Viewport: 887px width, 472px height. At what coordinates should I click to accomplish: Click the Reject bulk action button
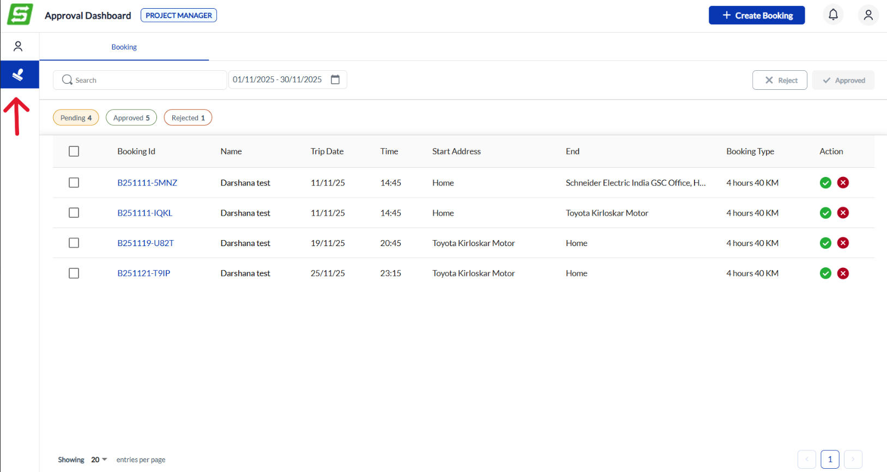point(780,80)
